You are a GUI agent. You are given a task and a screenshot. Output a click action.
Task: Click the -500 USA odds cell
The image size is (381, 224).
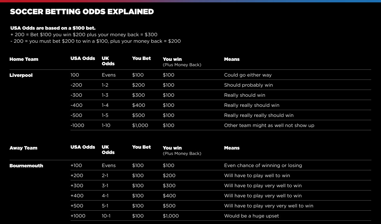coord(76,115)
